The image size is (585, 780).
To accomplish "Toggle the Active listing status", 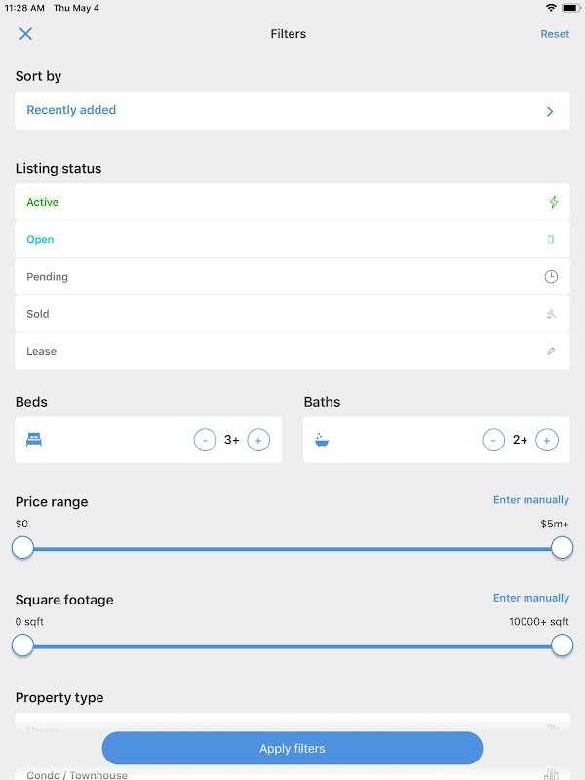I will pyautogui.click(x=292, y=202).
